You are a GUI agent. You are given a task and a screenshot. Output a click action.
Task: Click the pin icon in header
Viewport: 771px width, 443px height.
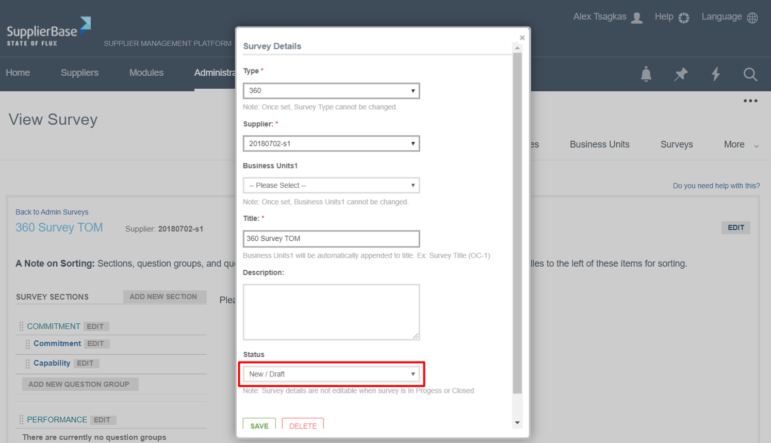coord(681,74)
